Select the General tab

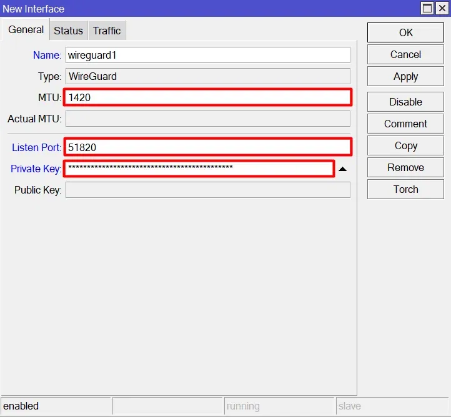pos(26,30)
